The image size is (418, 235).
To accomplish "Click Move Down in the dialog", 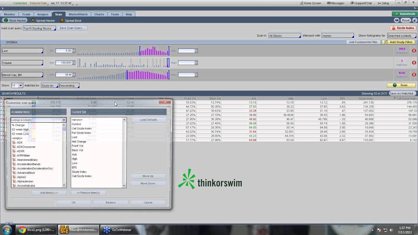I will click(x=148, y=183).
